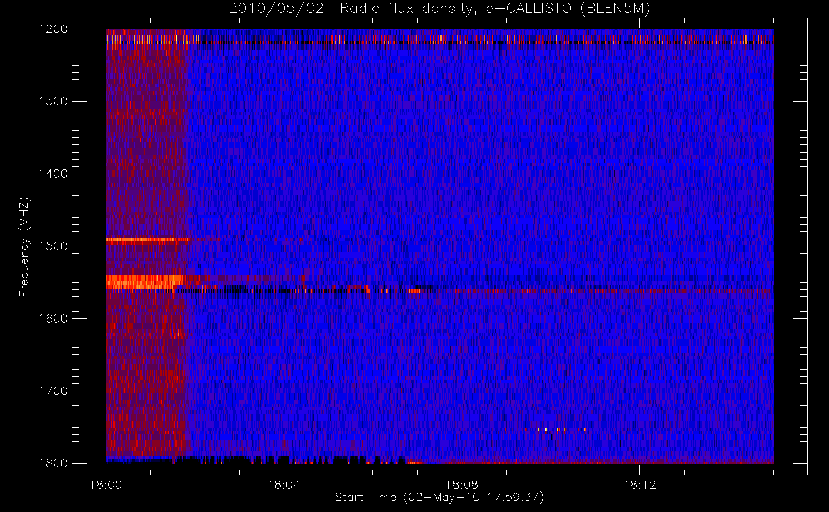This screenshot has height=512, width=829.
Task: Click the 1500 frequency tick label
Action: [x=53, y=246]
